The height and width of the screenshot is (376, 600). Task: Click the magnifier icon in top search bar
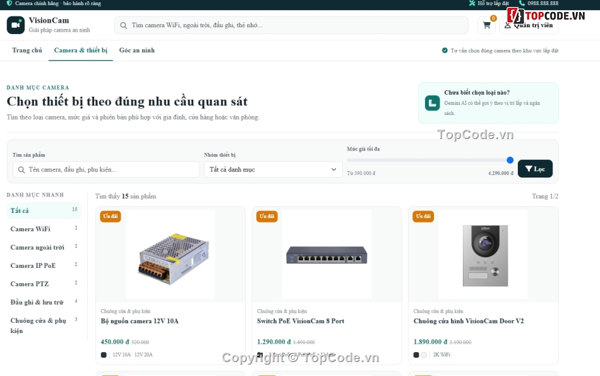click(124, 25)
